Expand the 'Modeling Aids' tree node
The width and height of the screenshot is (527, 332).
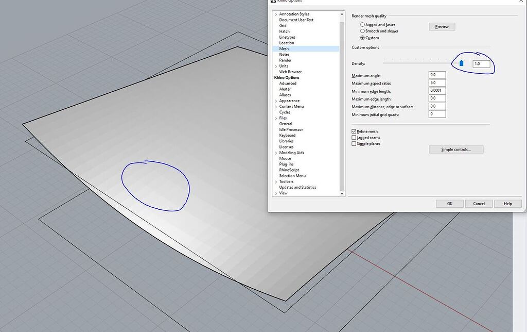tap(277, 153)
